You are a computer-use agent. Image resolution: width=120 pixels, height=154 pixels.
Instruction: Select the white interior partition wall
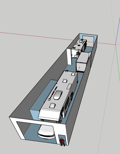(x=69, y=57)
